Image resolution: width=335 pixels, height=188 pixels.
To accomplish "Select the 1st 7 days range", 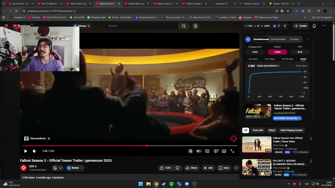I will 270,59.
